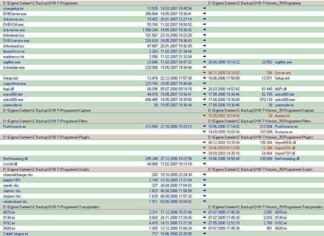Select the playlist.VBS file name
Image resolution: width=324 pixels, height=236 pixels.
click(12, 180)
